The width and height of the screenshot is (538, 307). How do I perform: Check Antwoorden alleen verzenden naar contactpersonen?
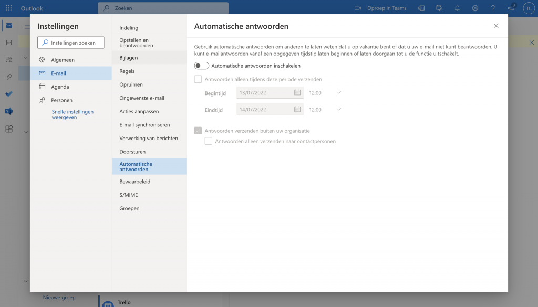208,141
